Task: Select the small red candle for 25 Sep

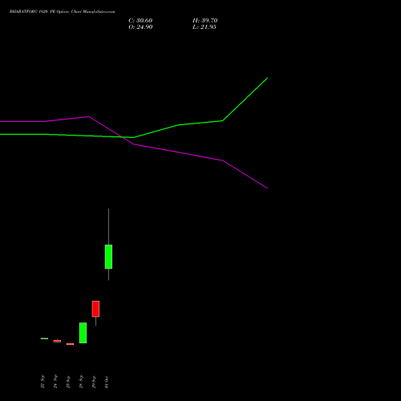Action: [x=70, y=344]
